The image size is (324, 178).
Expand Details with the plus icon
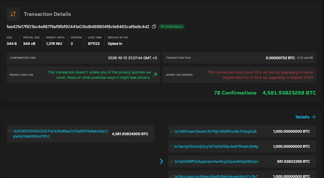pyautogui.click(x=314, y=117)
